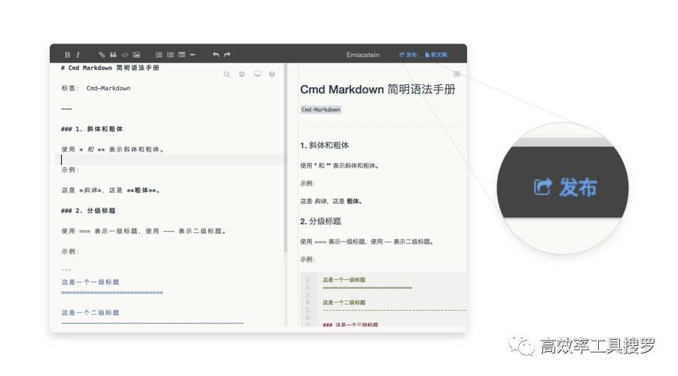
Task: Apply italic formatting with the I icon
Action: 78,55
